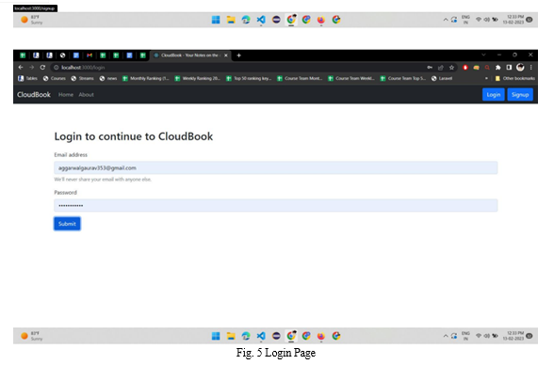Image resolution: width=554 pixels, height=365 pixels.
Task: Open the Courses bookmark
Action: point(55,78)
